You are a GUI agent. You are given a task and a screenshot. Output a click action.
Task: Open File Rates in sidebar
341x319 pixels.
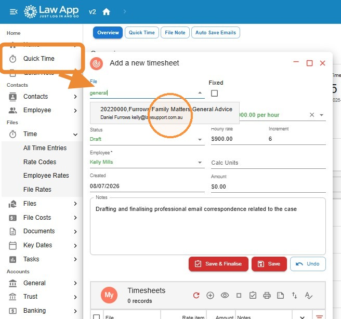[x=37, y=190]
